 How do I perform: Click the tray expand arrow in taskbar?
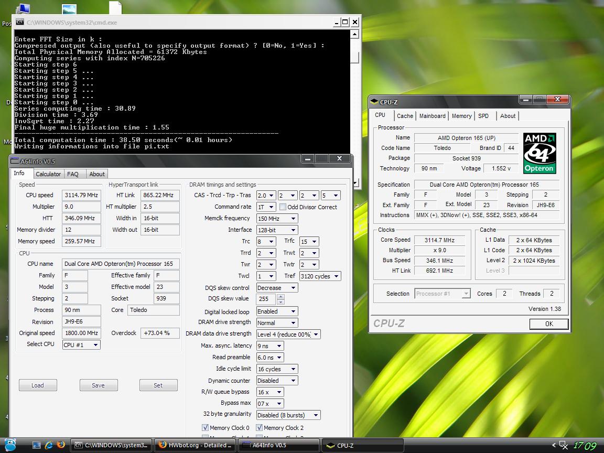[x=554, y=445]
